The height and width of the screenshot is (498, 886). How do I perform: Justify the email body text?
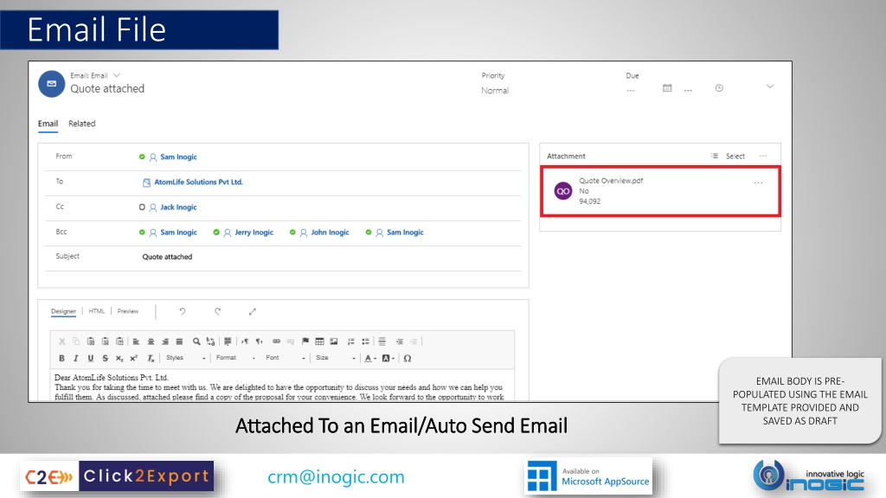pos(179,341)
